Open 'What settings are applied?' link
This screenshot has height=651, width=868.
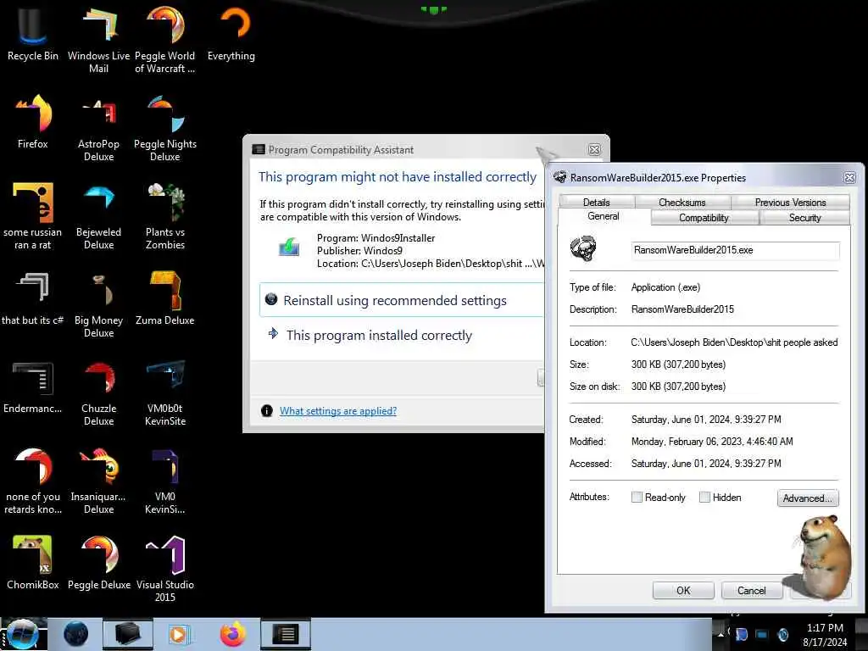pyautogui.click(x=337, y=411)
